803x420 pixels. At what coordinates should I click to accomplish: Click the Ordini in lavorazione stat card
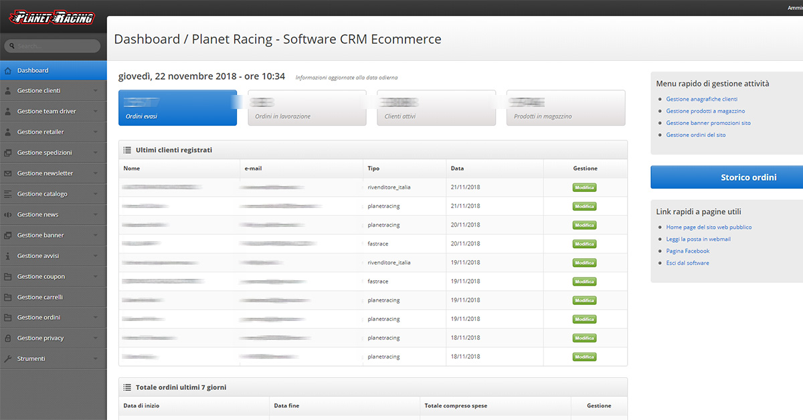pos(307,108)
